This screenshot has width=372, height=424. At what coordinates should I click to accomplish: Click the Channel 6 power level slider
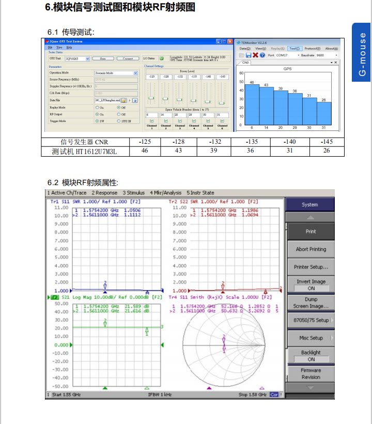pyautogui.click(x=222, y=103)
